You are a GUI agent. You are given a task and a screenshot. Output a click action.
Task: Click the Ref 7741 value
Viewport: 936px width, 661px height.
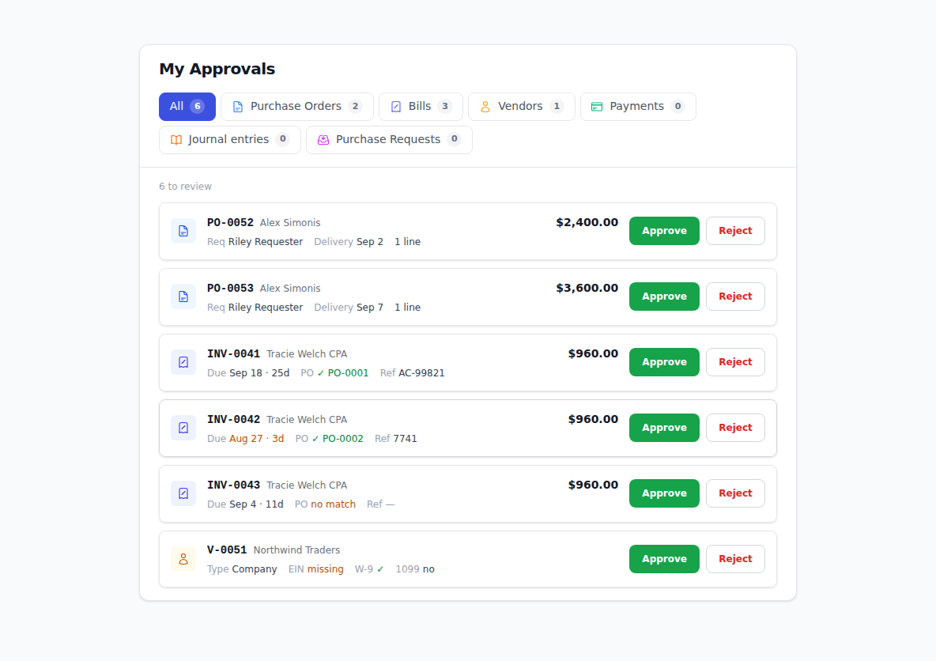(x=405, y=439)
